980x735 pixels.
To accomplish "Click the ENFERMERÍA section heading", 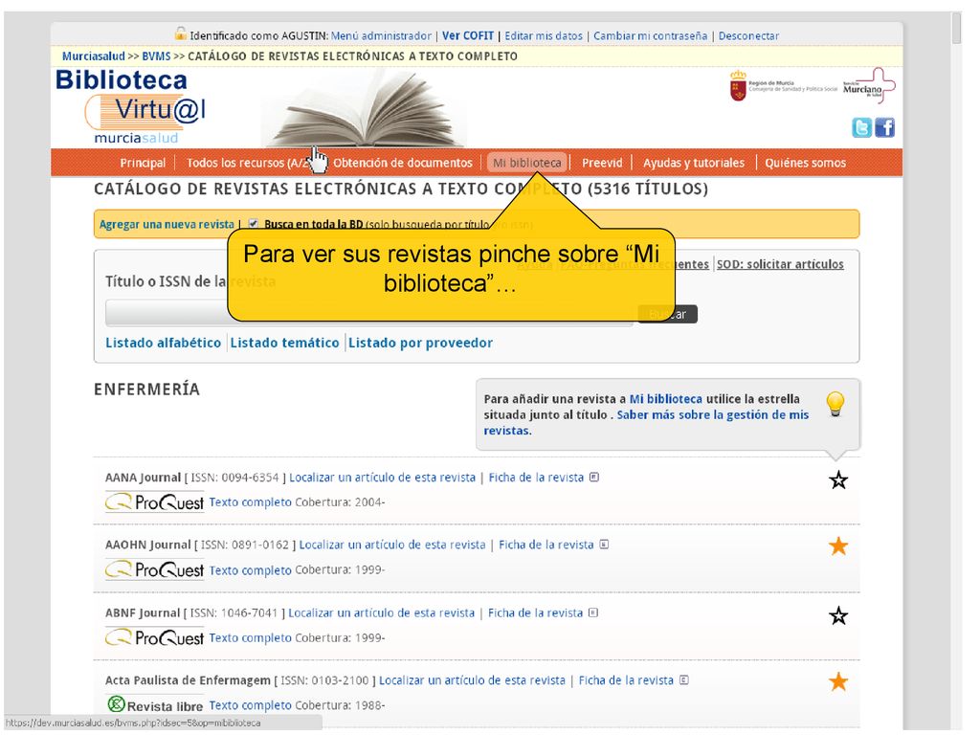I will click(x=146, y=390).
